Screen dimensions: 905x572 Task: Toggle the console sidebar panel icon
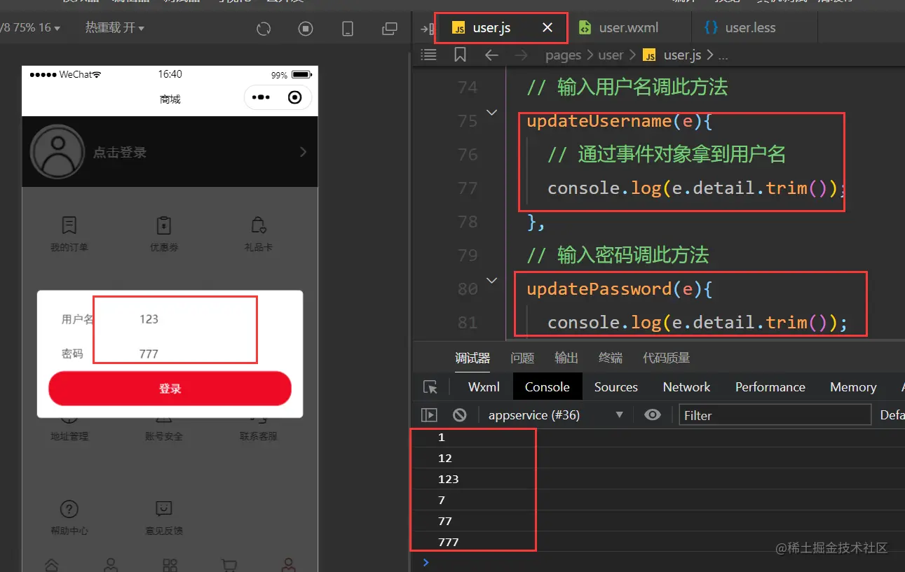coord(429,415)
